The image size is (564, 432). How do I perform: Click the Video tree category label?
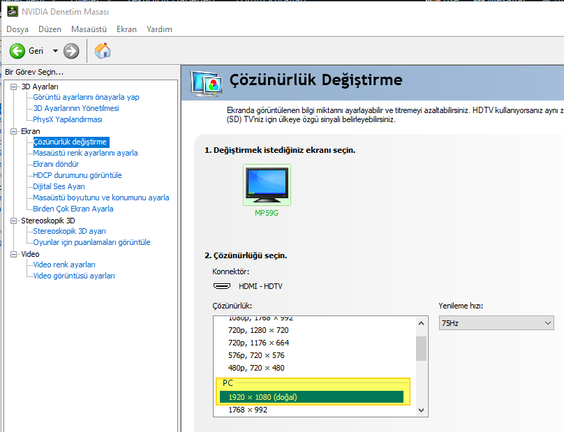[x=30, y=254]
